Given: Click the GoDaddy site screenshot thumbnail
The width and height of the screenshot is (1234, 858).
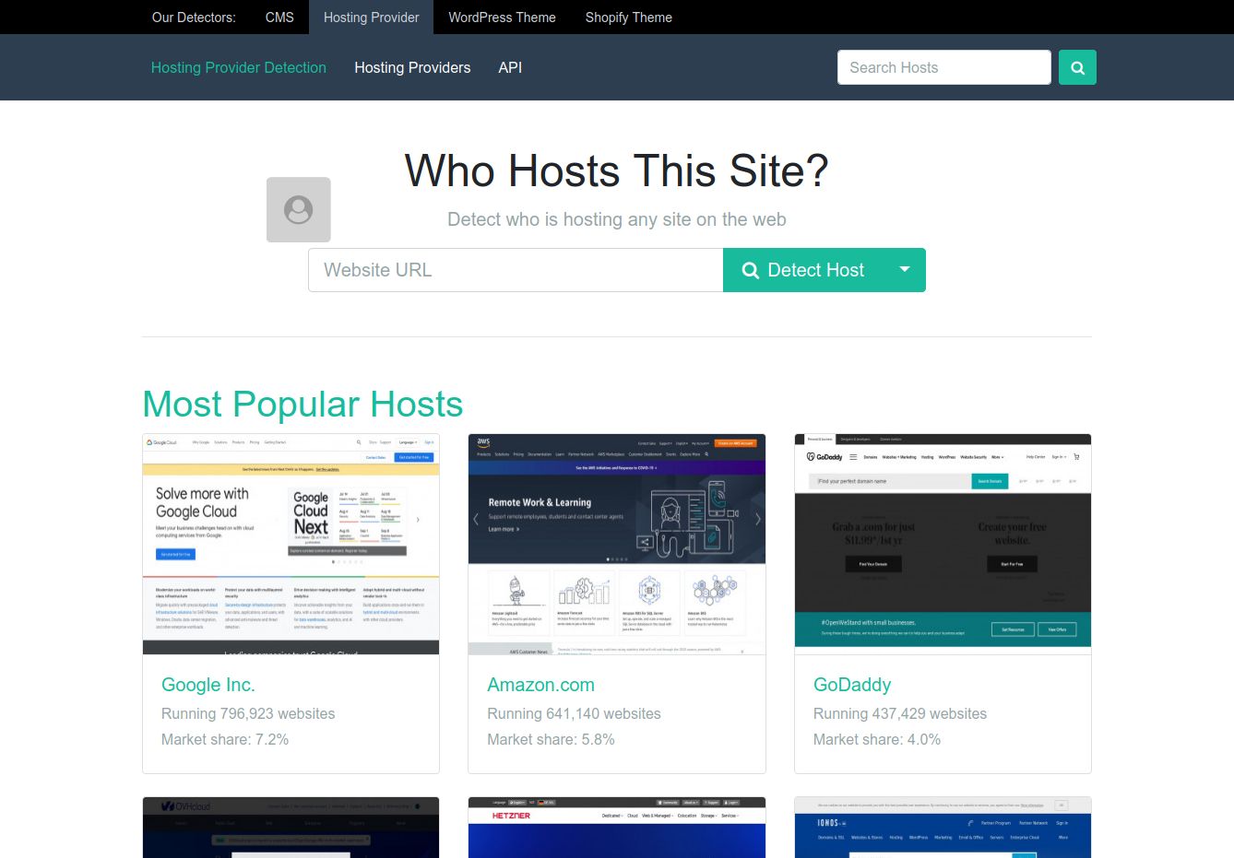Looking at the screenshot, I should (x=943, y=544).
